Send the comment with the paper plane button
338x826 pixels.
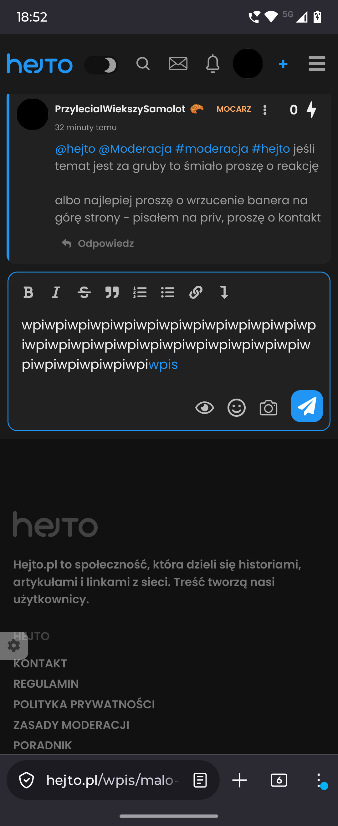click(x=307, y=406)
